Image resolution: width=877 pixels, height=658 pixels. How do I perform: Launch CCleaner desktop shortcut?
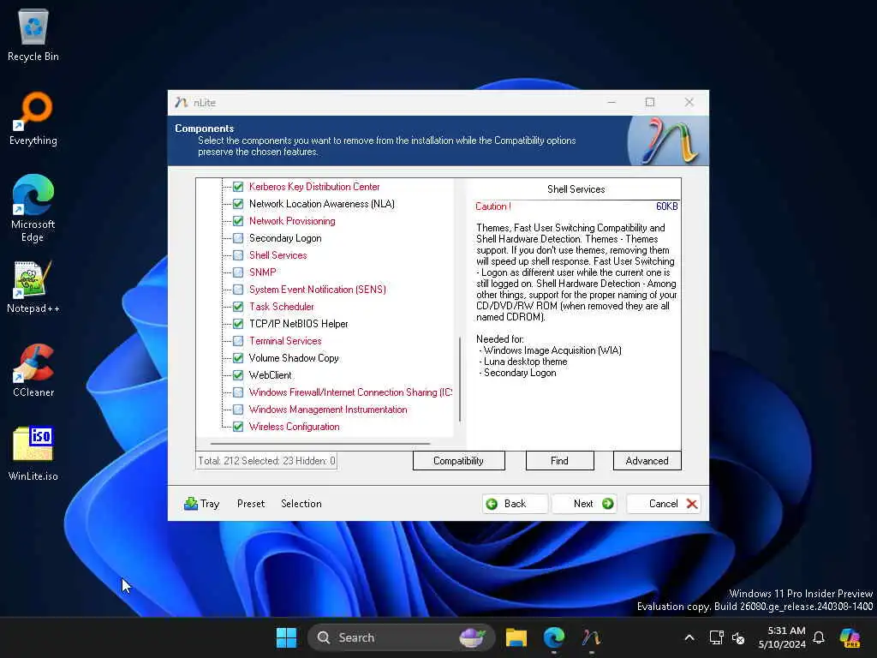coord(33,370)
